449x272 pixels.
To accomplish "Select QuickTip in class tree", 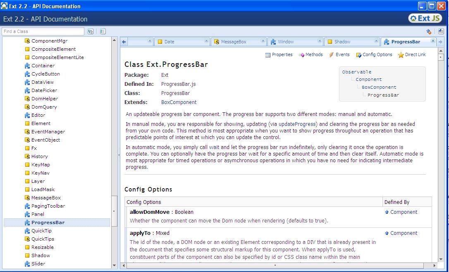I will click(41, 231).
